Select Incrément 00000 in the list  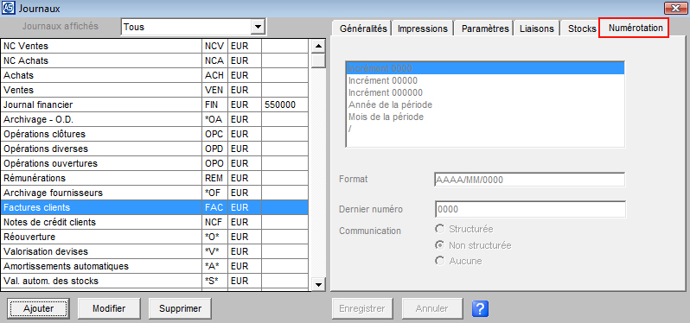[485, 81]
